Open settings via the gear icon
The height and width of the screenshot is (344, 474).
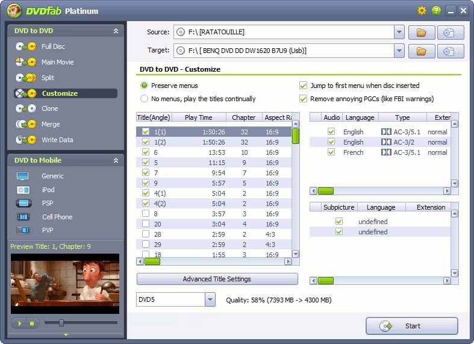(x=422, y=11)
